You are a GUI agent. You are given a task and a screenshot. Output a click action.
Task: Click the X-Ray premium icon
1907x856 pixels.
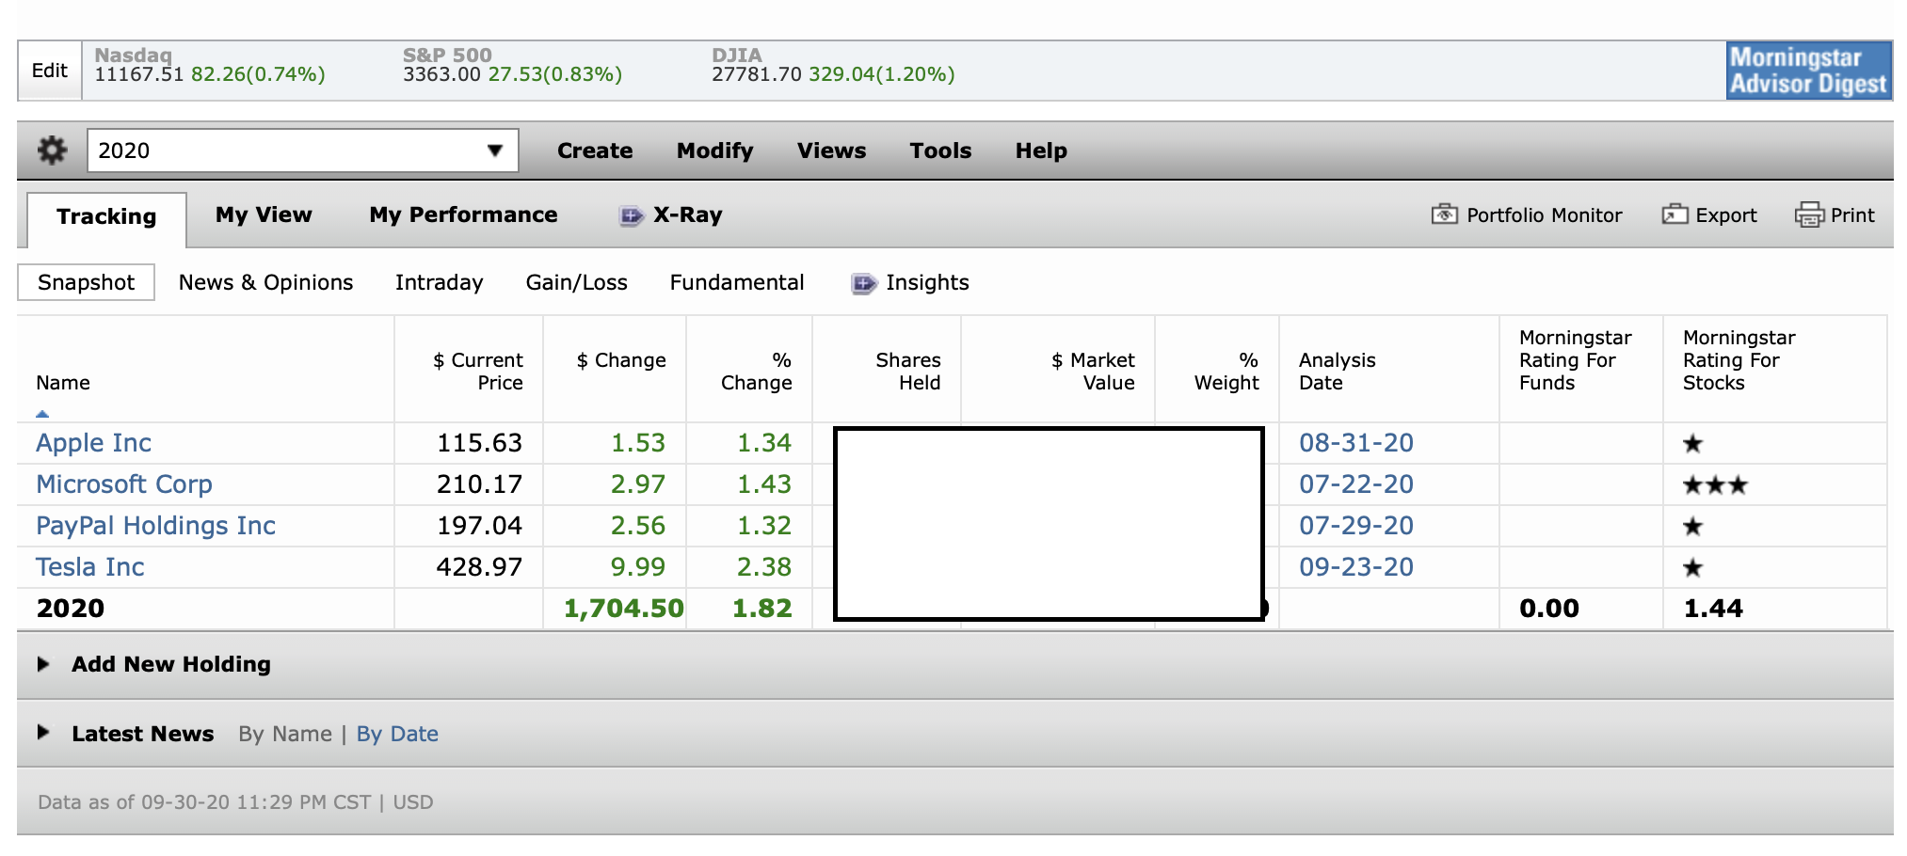pos(631,215)
